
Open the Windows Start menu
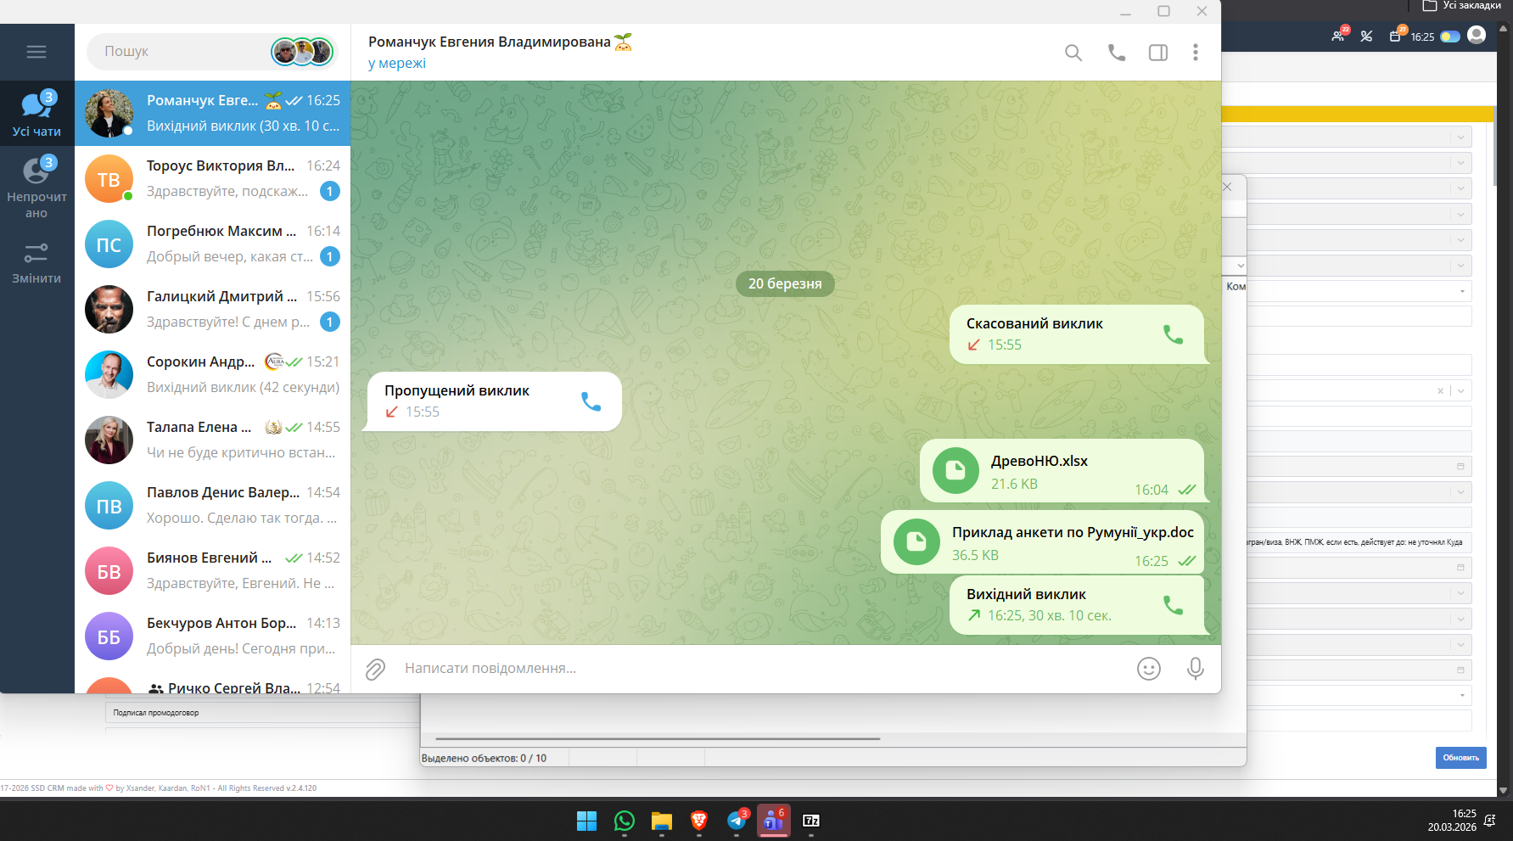click(587, 821)
